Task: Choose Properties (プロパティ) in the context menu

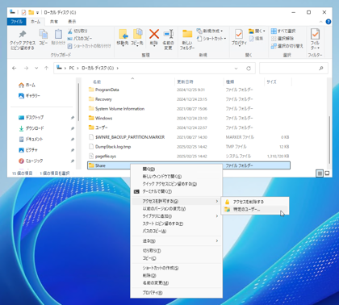Action: [177, 293]
